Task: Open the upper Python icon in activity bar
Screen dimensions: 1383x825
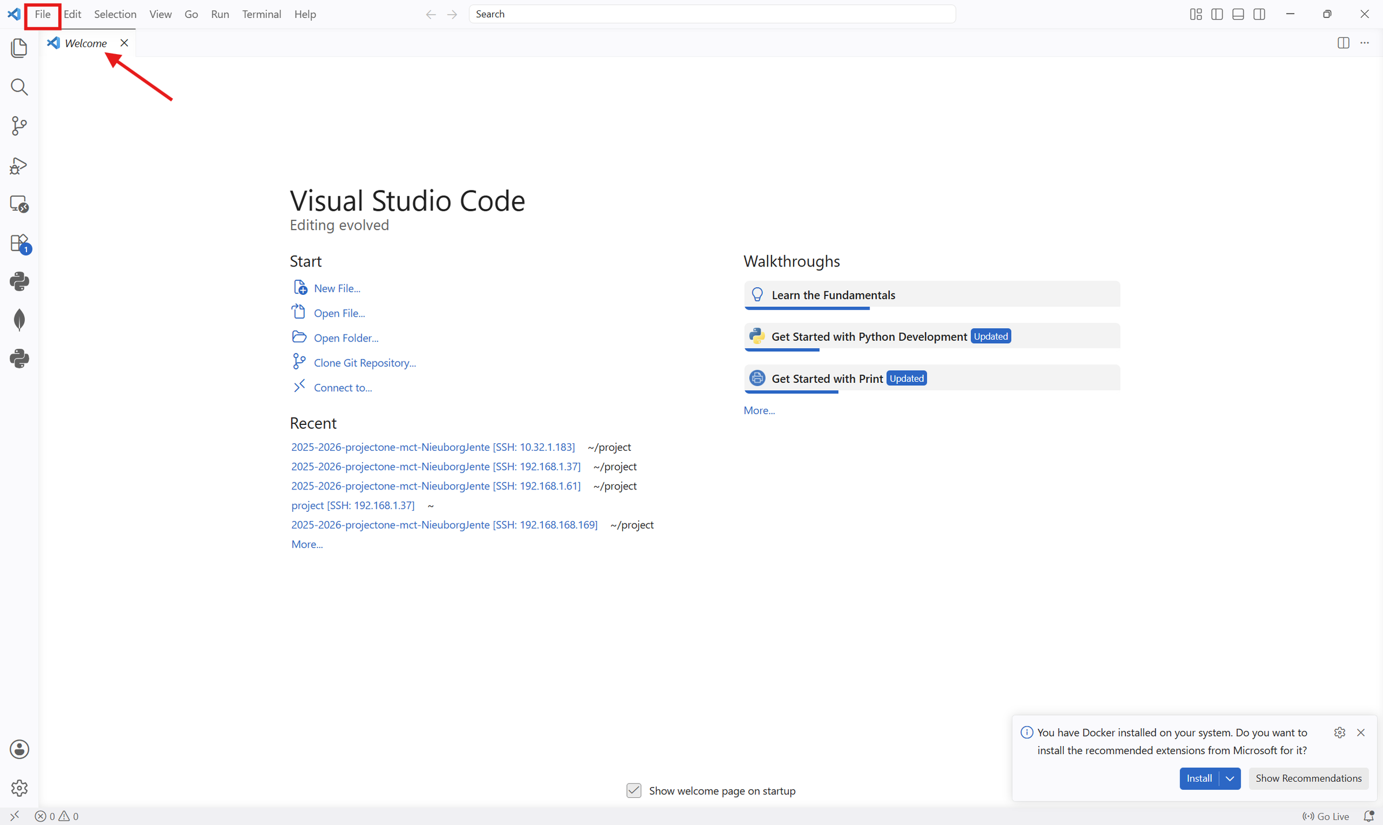Action: click(x=19, y=282)
